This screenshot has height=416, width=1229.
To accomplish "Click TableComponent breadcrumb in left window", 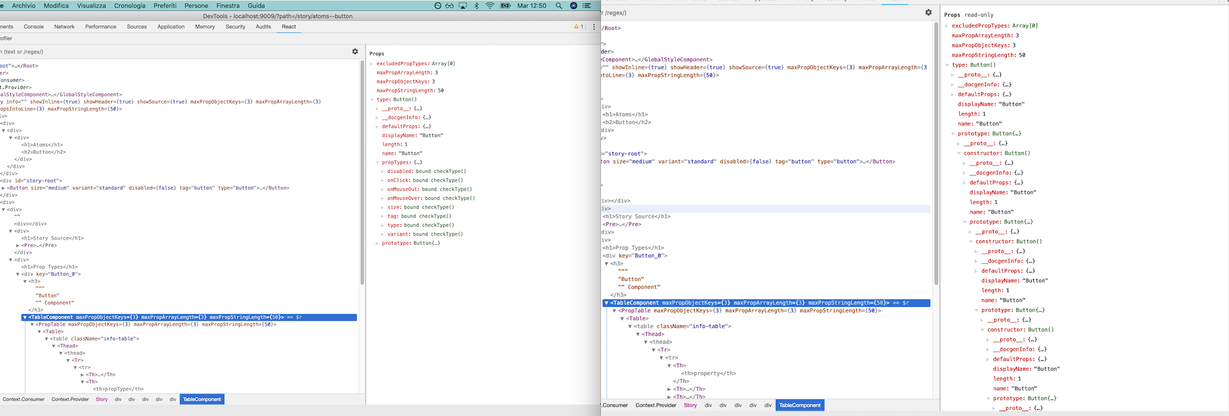I will pyautogui.click(x=202, y=399).
